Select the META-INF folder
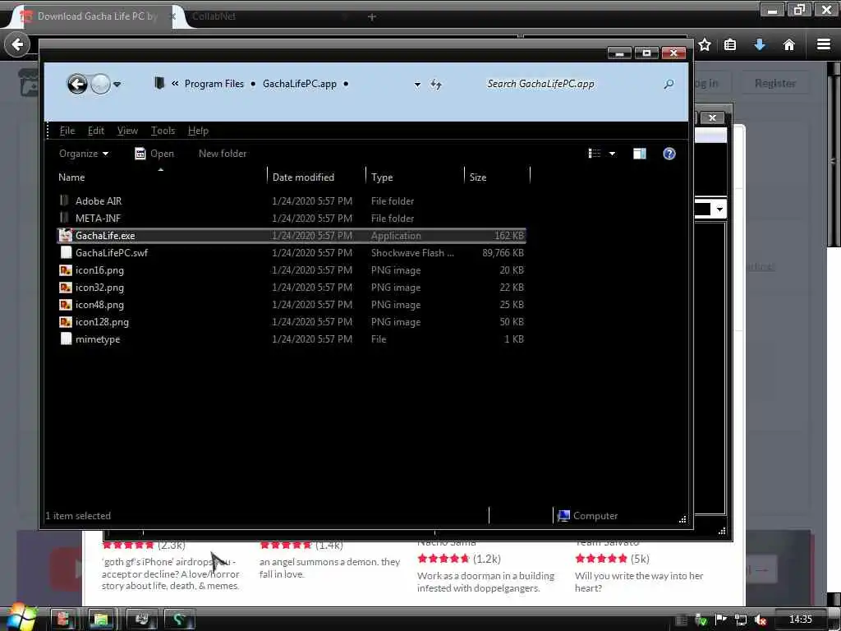Viewport: 841px width, 631px height. (98, 218)
